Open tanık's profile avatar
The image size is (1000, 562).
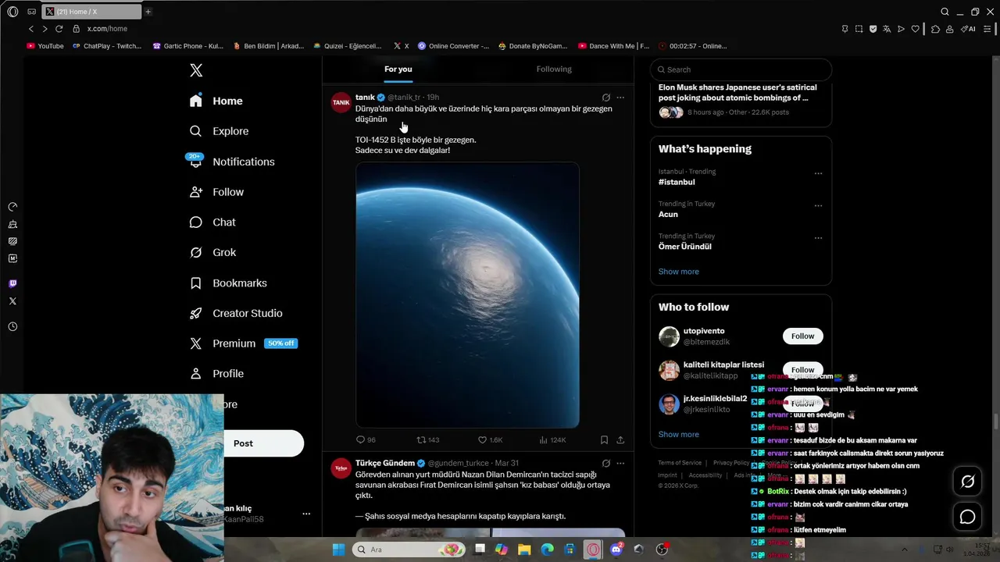[341, 102]
